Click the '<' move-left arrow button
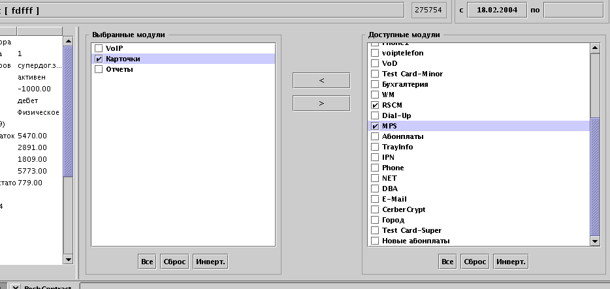 pos(321,80)
